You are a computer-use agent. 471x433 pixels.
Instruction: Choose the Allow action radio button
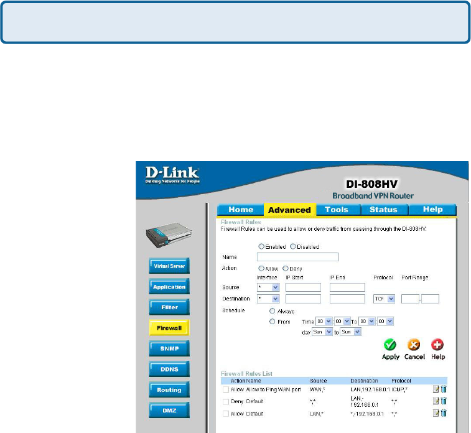261,269
